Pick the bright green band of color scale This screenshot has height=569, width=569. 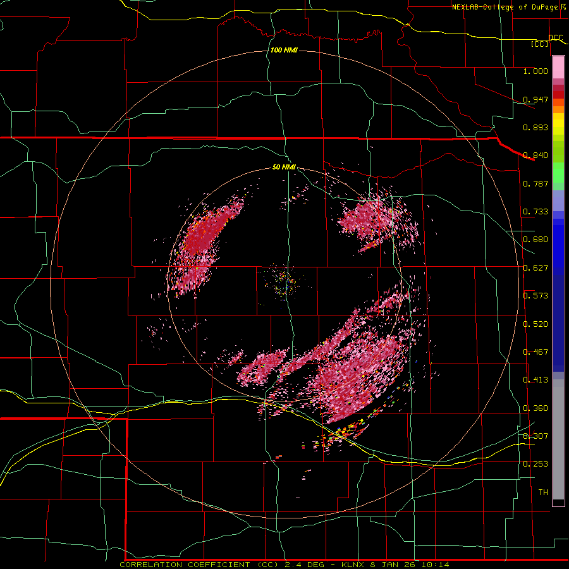click(558, 173)
